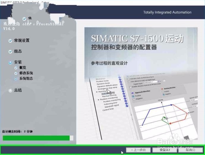Click the checkmark icon next to 常规设置

[10, 41]
